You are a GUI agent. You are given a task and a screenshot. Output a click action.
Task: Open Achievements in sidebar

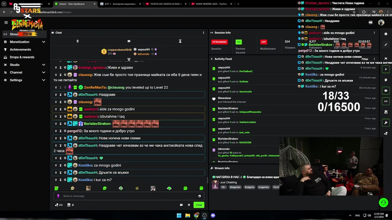20,50
